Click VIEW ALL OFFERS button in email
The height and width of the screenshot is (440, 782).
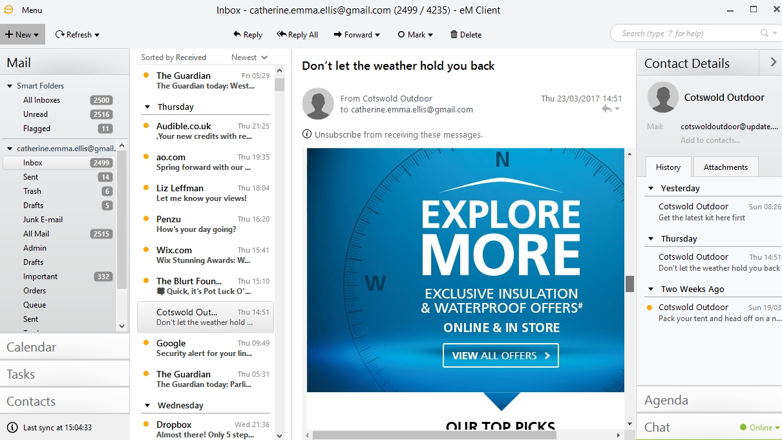pyautogui.click(x=501, y=355)
